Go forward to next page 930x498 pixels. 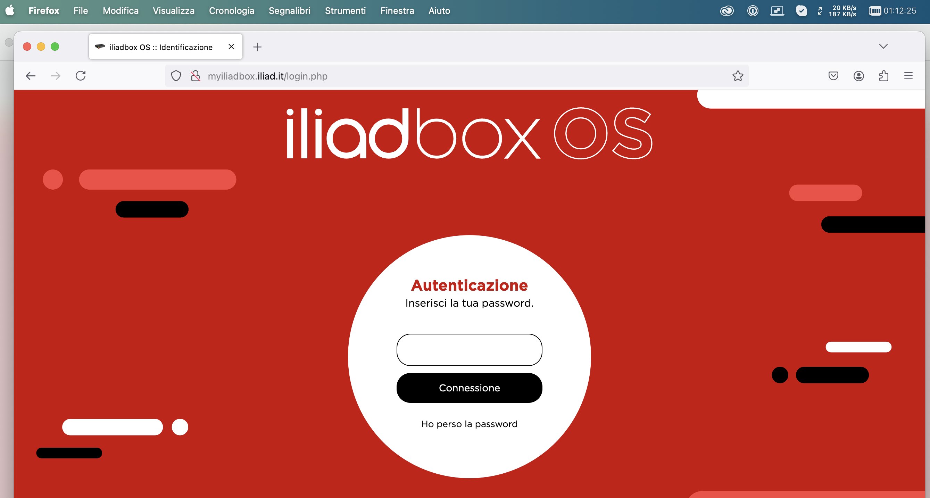56,76
